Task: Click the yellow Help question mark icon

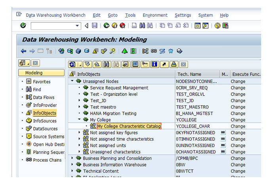Action: (x=217, y=26)
